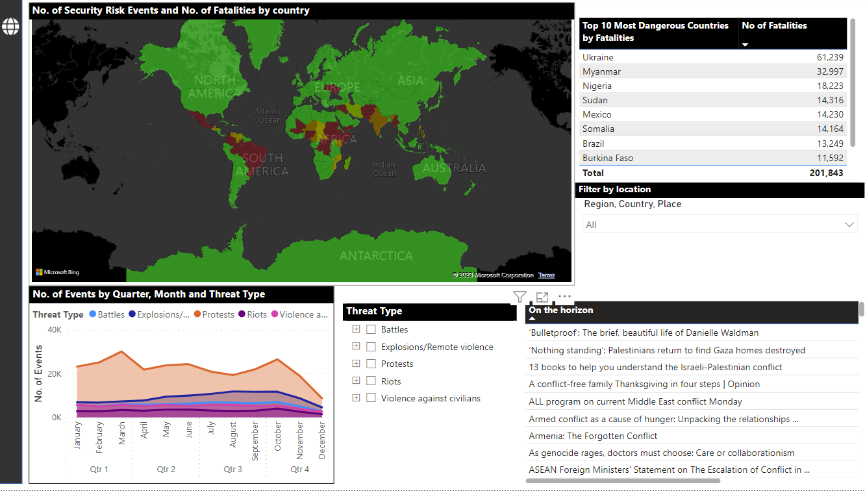Open More options ellipsis menu
This screenshot has width=865, height=491.
coord(564,297)
